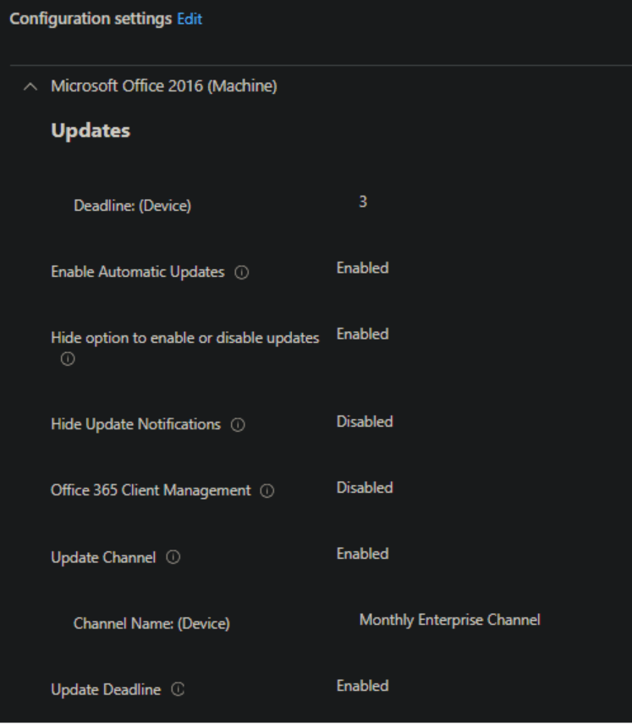Image resolution: width=632 pixels, height=724 pixels.
Task: Show info icon for Update Deadline
Action: click(x=178, y=689)
